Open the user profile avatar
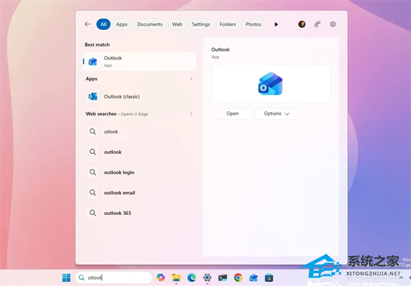 (301, 25)
